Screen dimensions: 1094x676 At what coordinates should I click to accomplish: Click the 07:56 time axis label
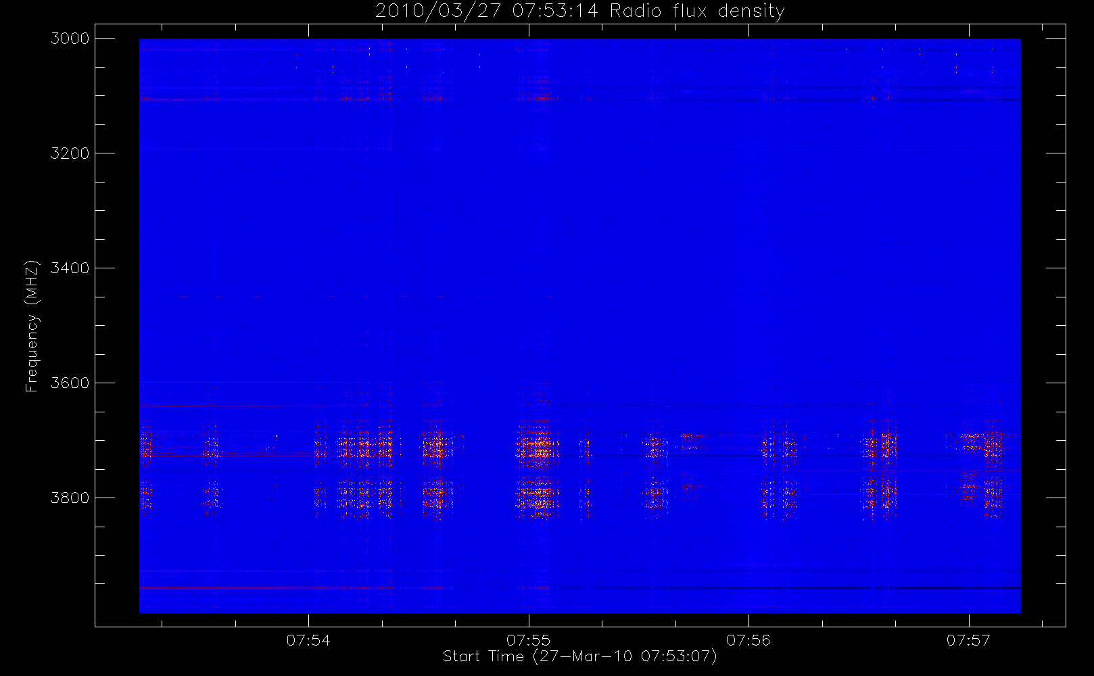(748, 640)
